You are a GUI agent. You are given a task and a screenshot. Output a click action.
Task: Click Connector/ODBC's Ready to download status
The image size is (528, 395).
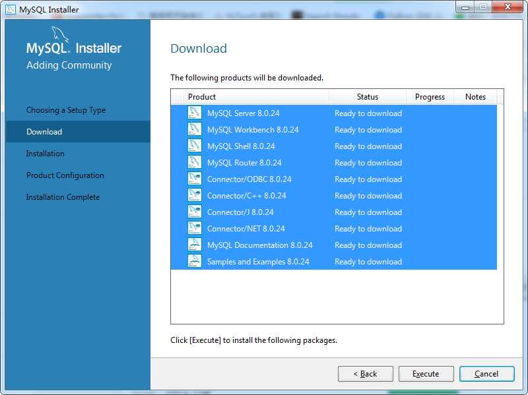[368, 179]
